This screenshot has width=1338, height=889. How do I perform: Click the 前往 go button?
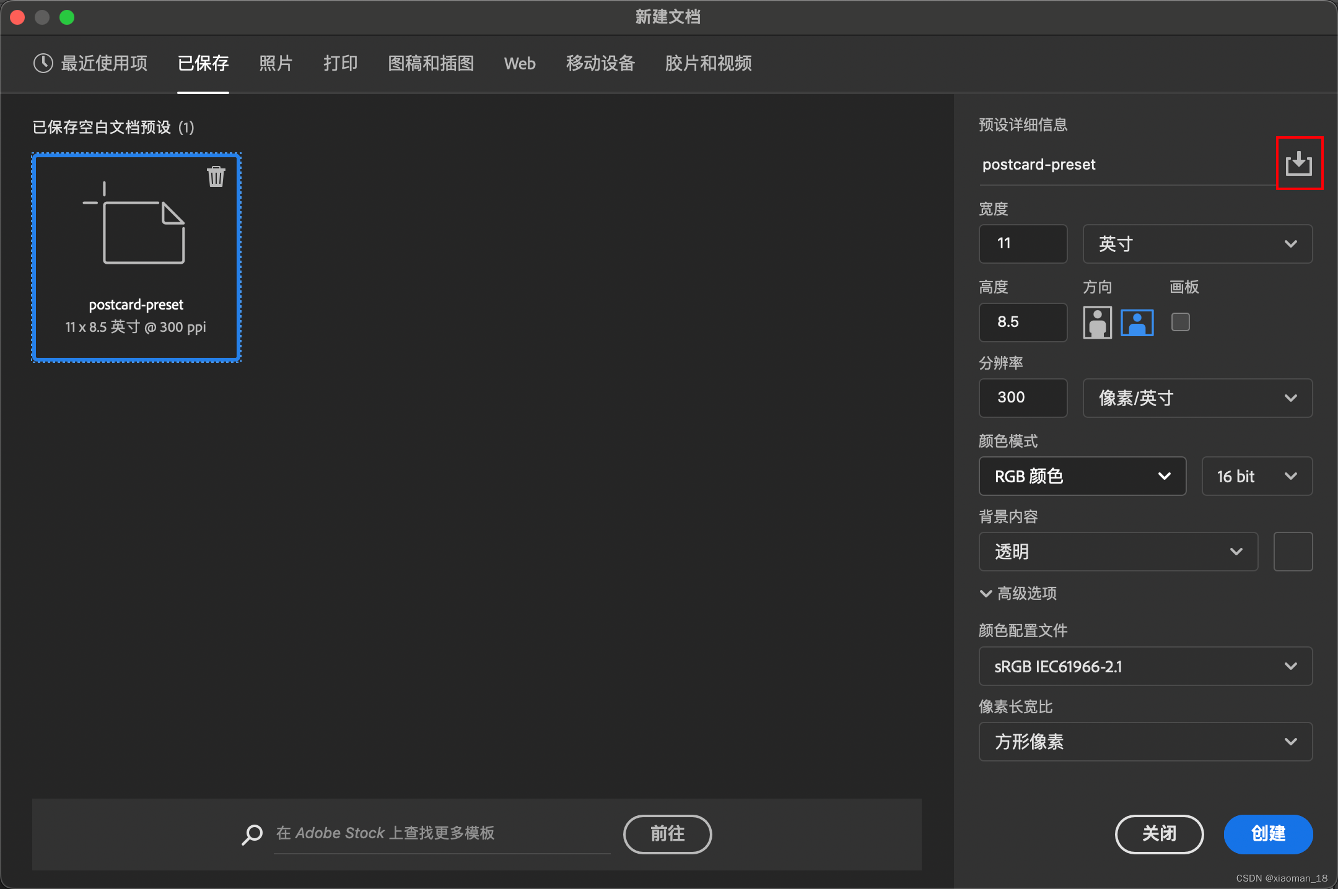point(667,834)
